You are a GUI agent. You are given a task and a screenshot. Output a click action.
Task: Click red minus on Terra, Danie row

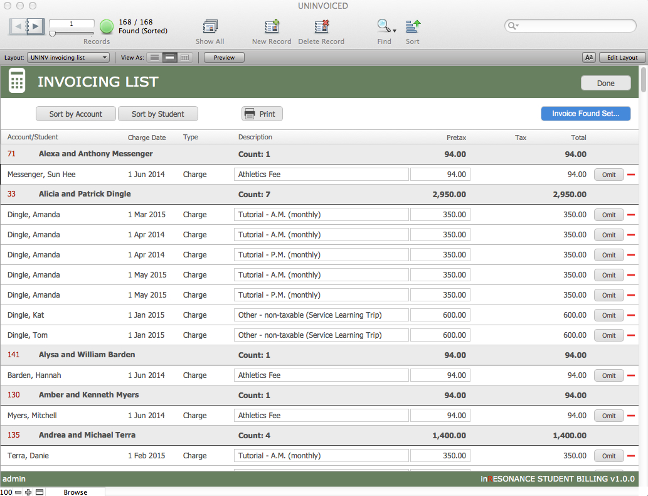631,456
